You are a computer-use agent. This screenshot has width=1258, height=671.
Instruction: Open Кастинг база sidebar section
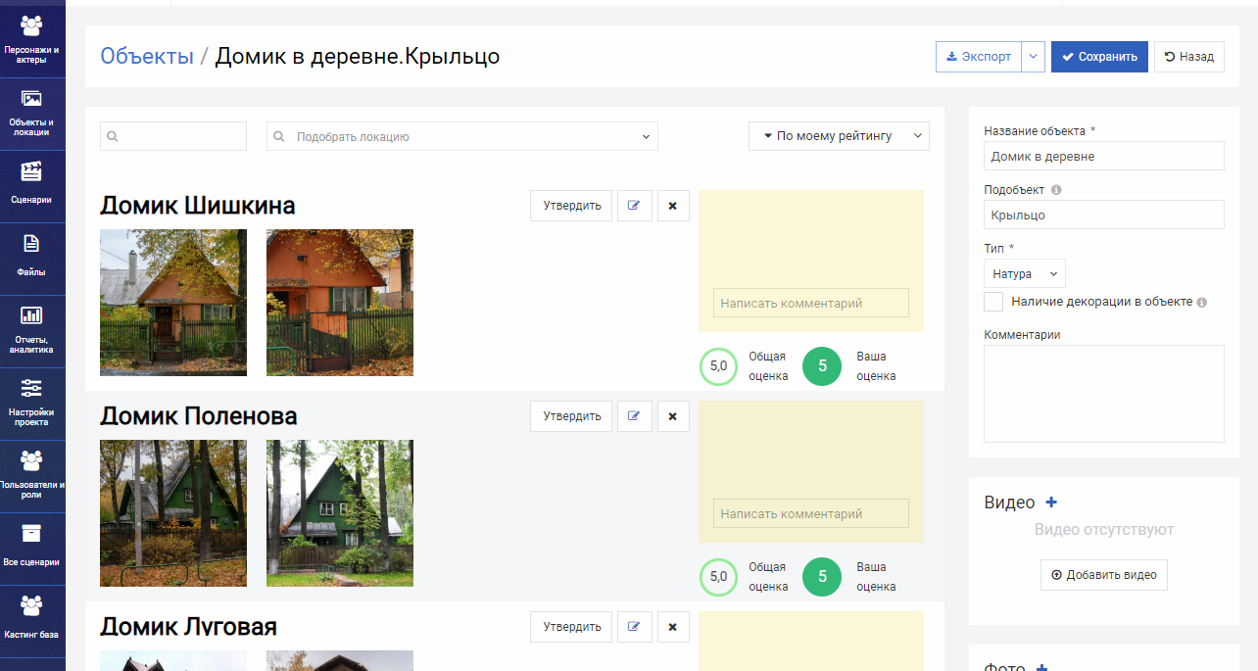tap(31, 621)
